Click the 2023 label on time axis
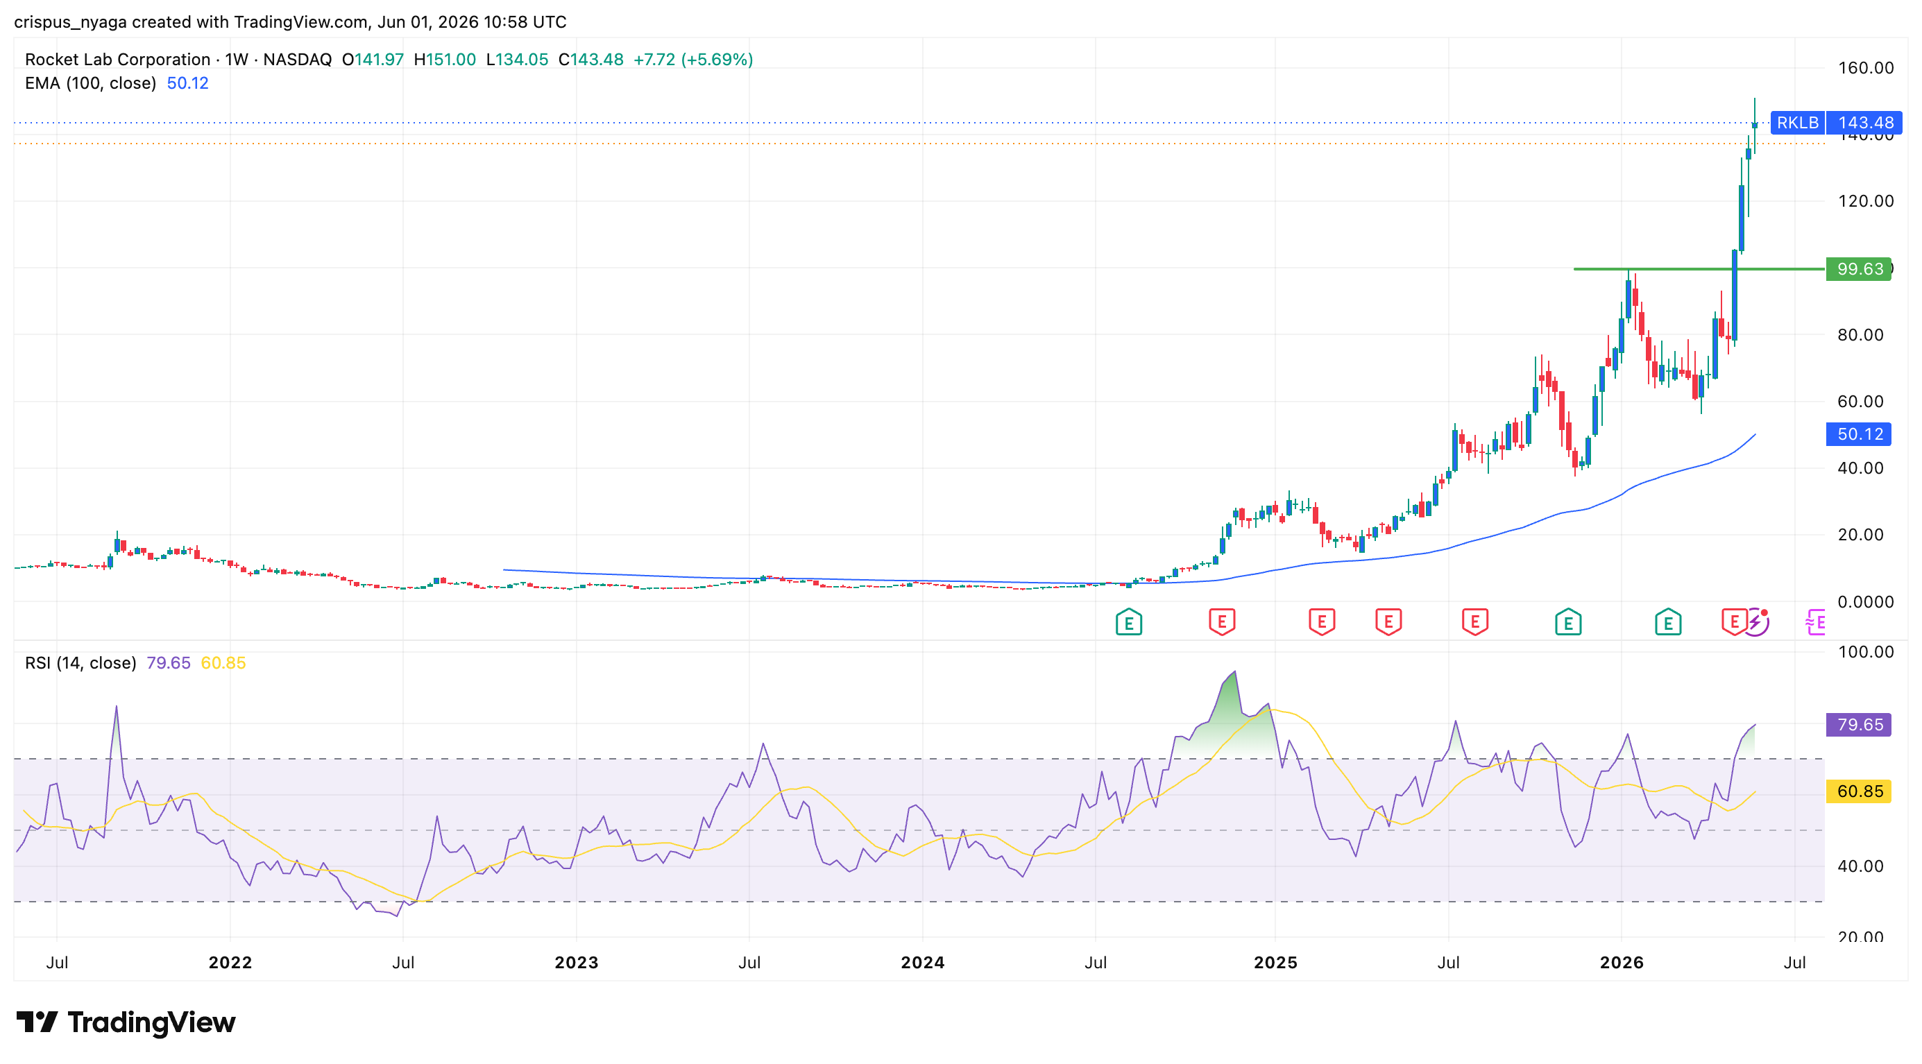 click(576, 963)
